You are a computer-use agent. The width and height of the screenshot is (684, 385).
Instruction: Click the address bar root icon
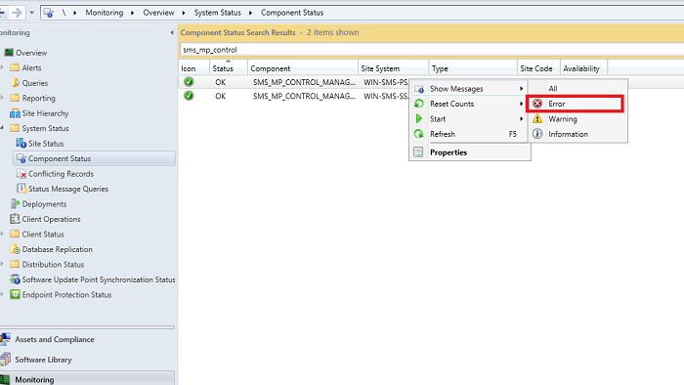pyautogui.click(x=49, y=13)
